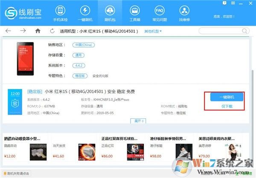
Task: Open the main menu hamburger icon
Action: (233, 3)
